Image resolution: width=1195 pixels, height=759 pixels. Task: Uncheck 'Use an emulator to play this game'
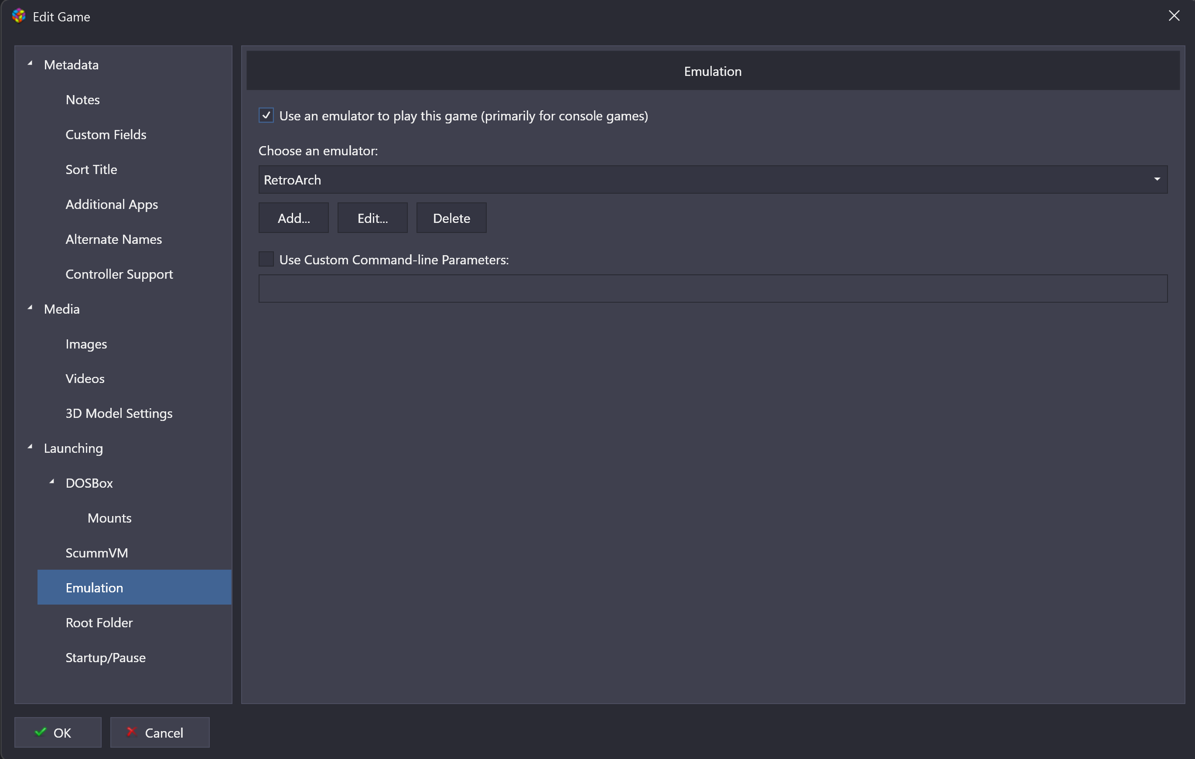(x=266, y=116)
